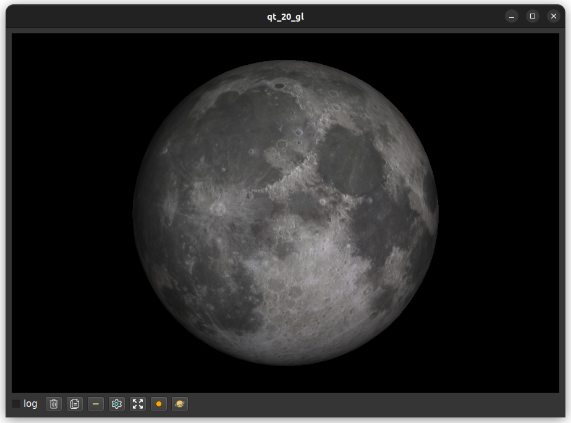Close the qt_20_gl window

pos(553,17)
